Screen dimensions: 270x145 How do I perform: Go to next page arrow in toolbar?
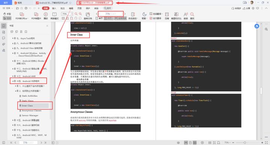point(125,14)
